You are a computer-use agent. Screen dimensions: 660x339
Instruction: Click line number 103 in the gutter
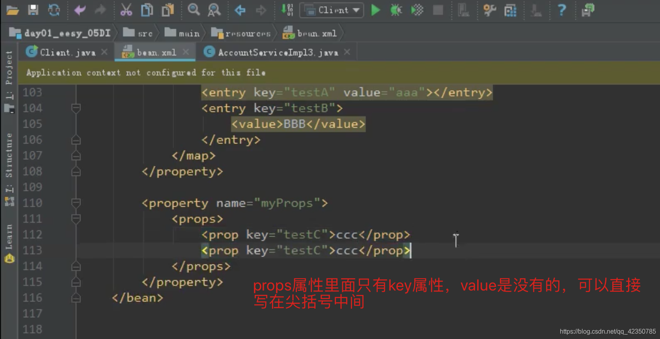pyautogui.click(x=32, y=92)
